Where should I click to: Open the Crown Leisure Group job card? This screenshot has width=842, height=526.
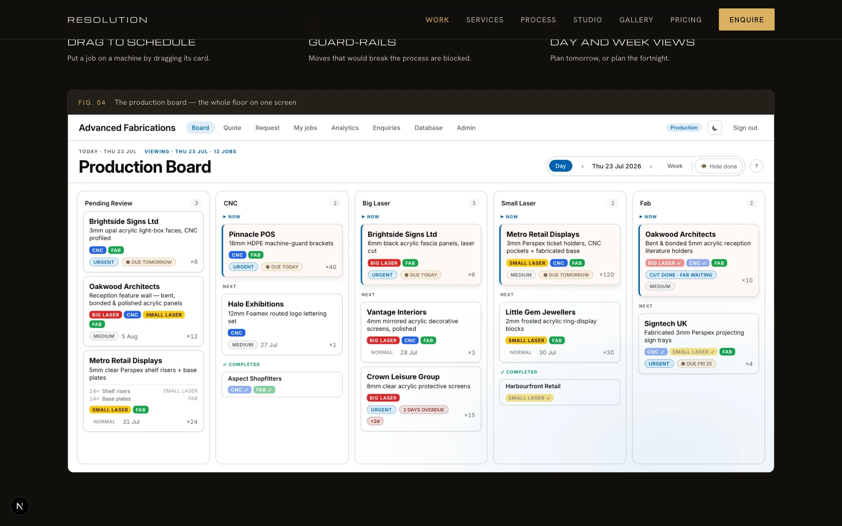pos(421,399)
